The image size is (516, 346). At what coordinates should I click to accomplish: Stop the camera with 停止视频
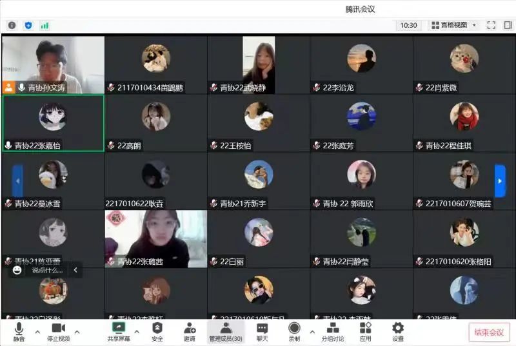click(x=58, y=332)
